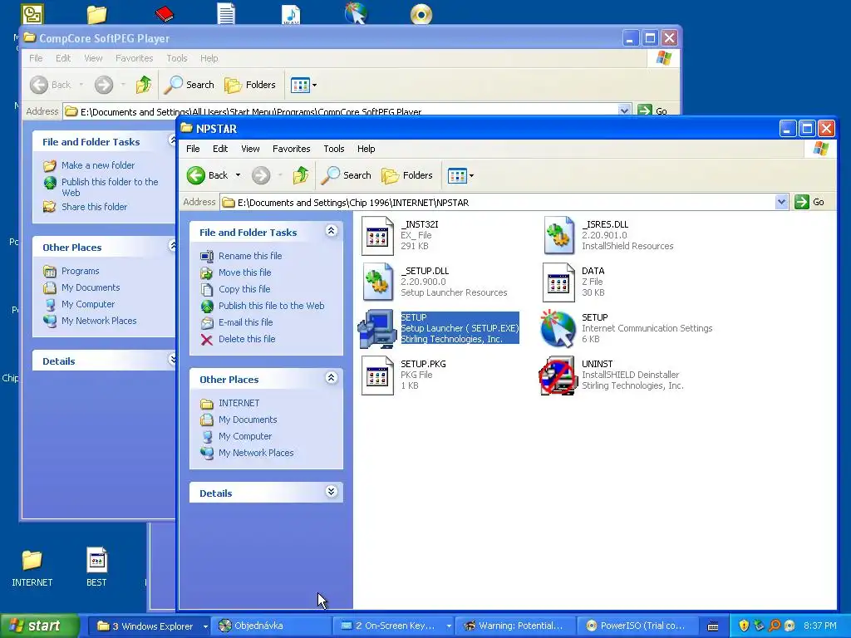Open My Documents link in CompCore window

90,287
